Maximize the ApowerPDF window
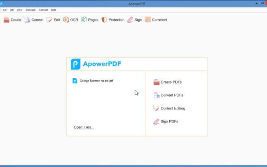267x167 pixels. pos(262,3)
